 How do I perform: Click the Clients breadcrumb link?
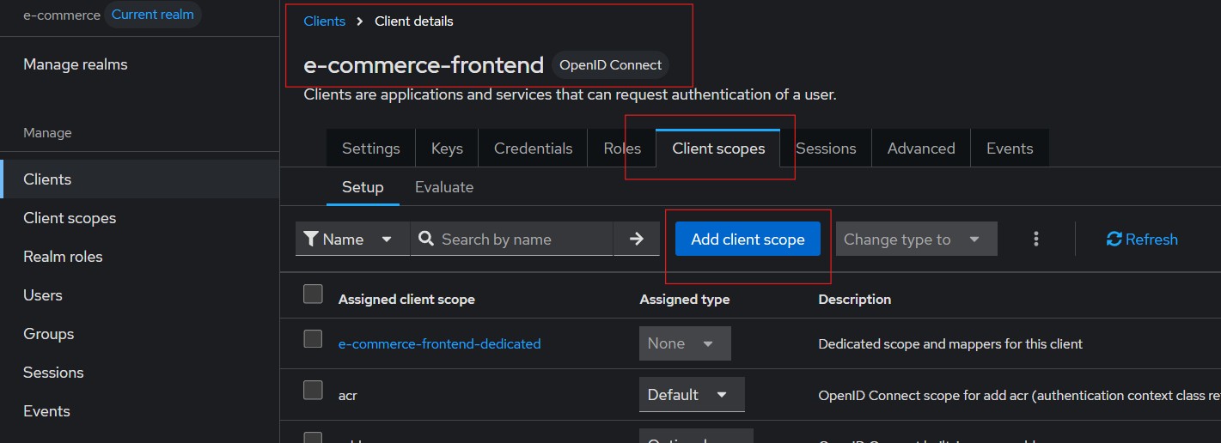pyautogui.click(x=324, y=21)
